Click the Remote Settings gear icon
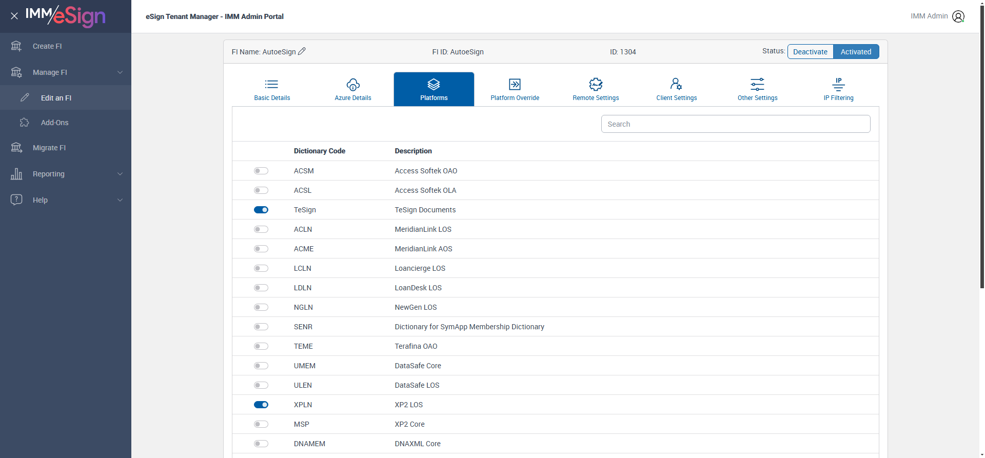The image size is (985, 458). [x=596, y=84]
